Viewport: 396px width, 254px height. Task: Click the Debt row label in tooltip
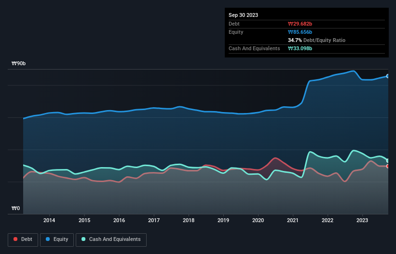tap(234, 24)
